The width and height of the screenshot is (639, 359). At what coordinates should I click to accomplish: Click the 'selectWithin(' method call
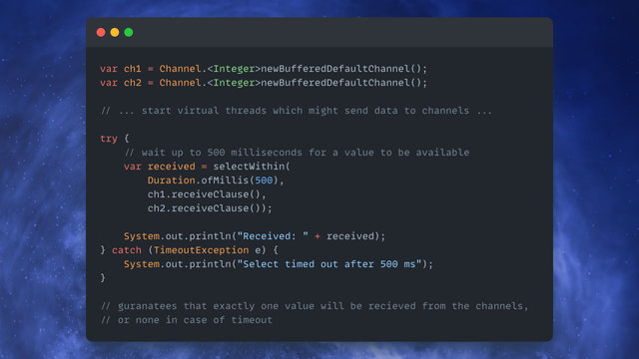(x=252, y=167)
